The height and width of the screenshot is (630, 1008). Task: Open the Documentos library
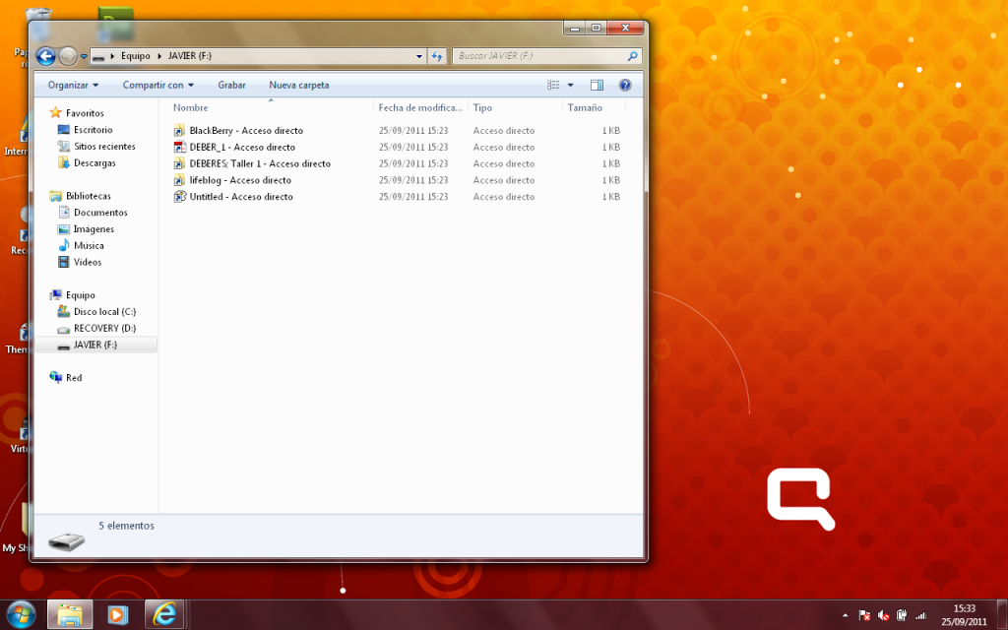(100, 213)
